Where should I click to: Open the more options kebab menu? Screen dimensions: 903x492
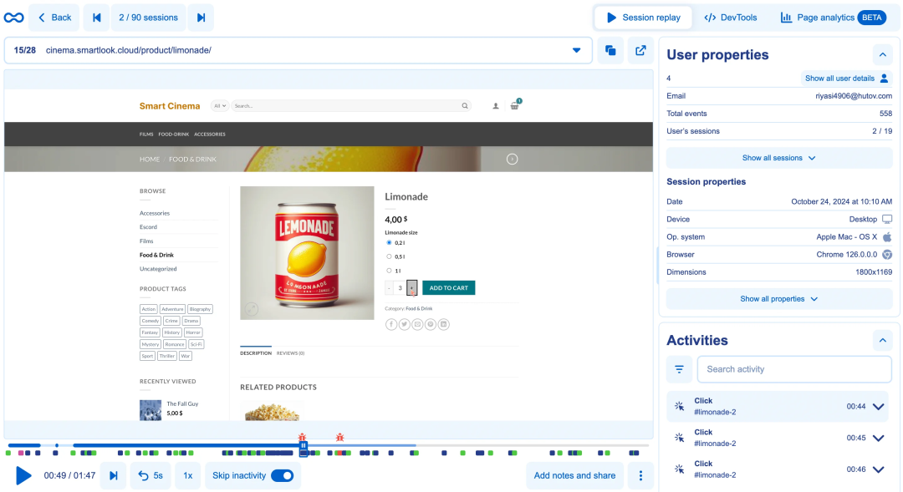click(x=640, y=475)
